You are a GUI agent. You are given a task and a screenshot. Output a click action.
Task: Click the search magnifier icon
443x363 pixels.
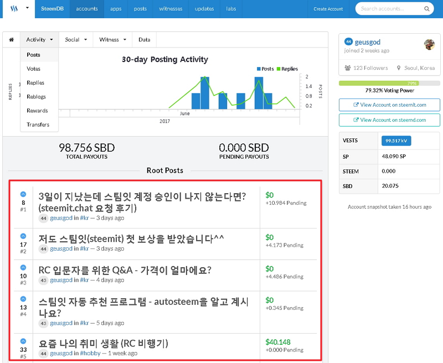tap(426, 9)
